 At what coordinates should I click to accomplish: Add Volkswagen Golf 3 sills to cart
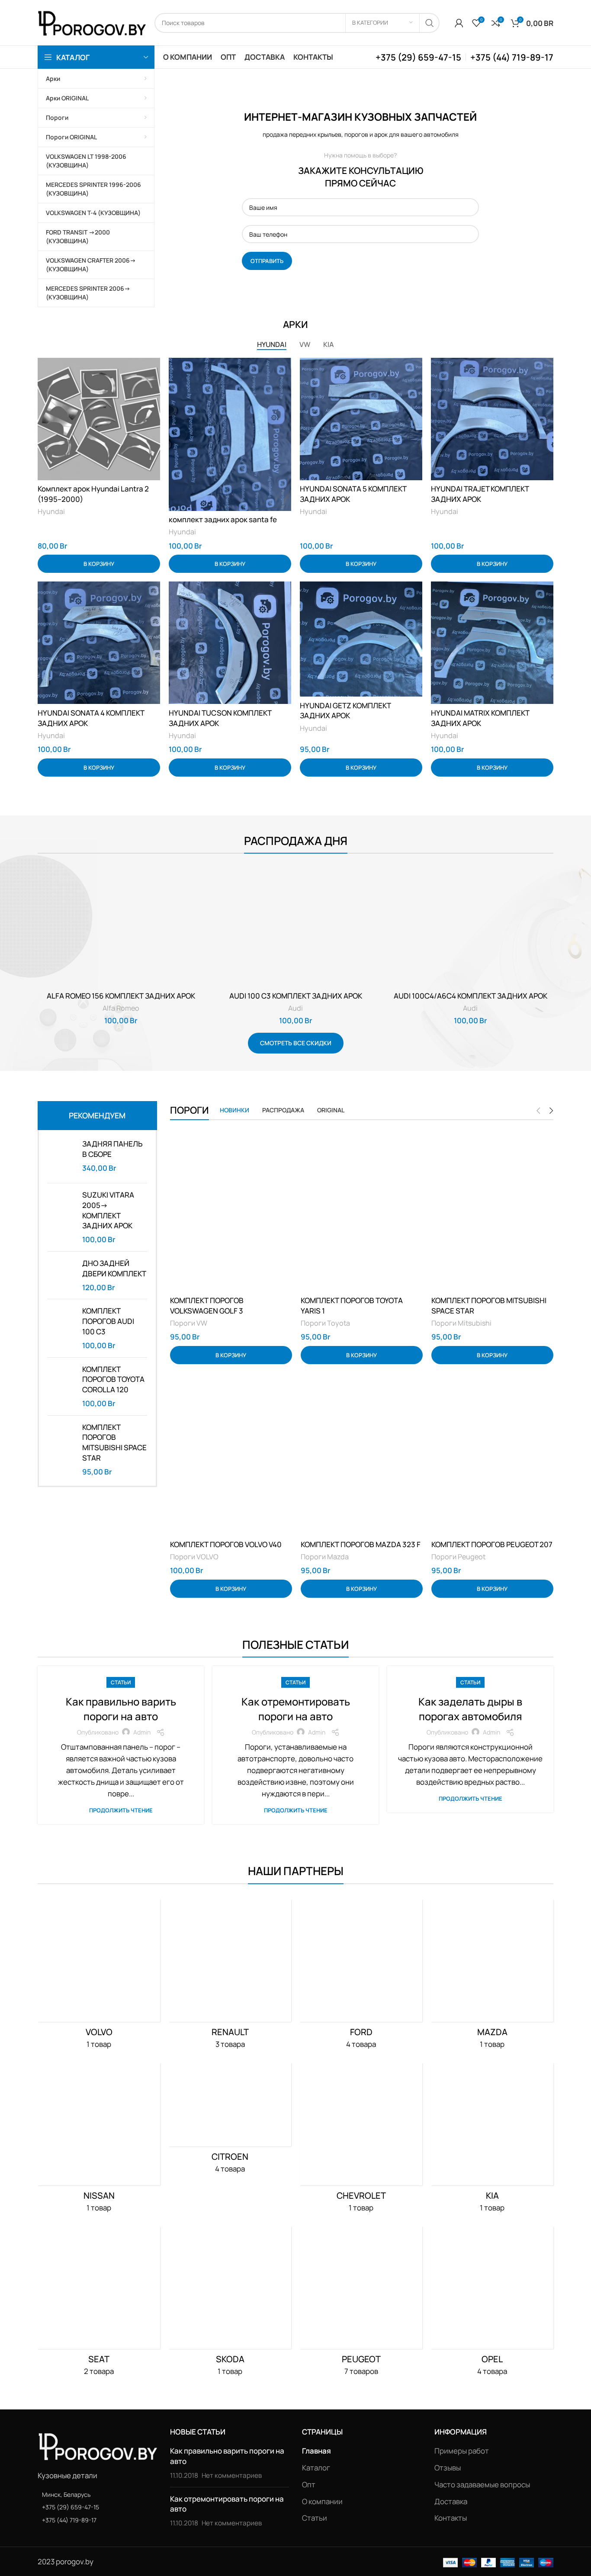[231, 1355]
